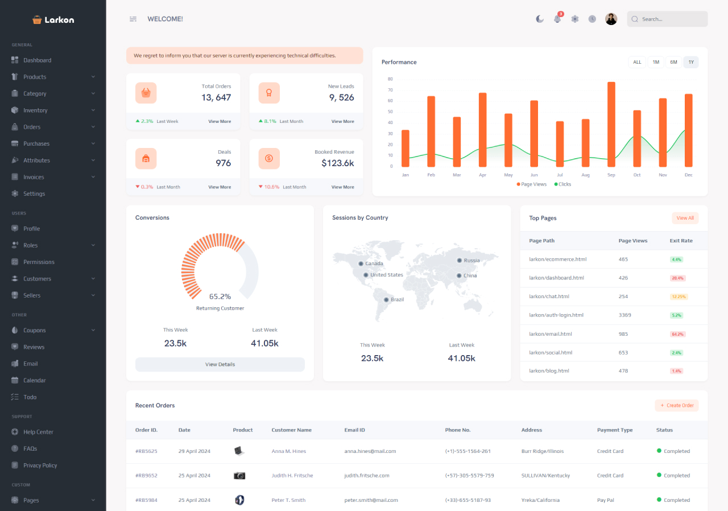Click the Todo checklist icon

(15, 397)
